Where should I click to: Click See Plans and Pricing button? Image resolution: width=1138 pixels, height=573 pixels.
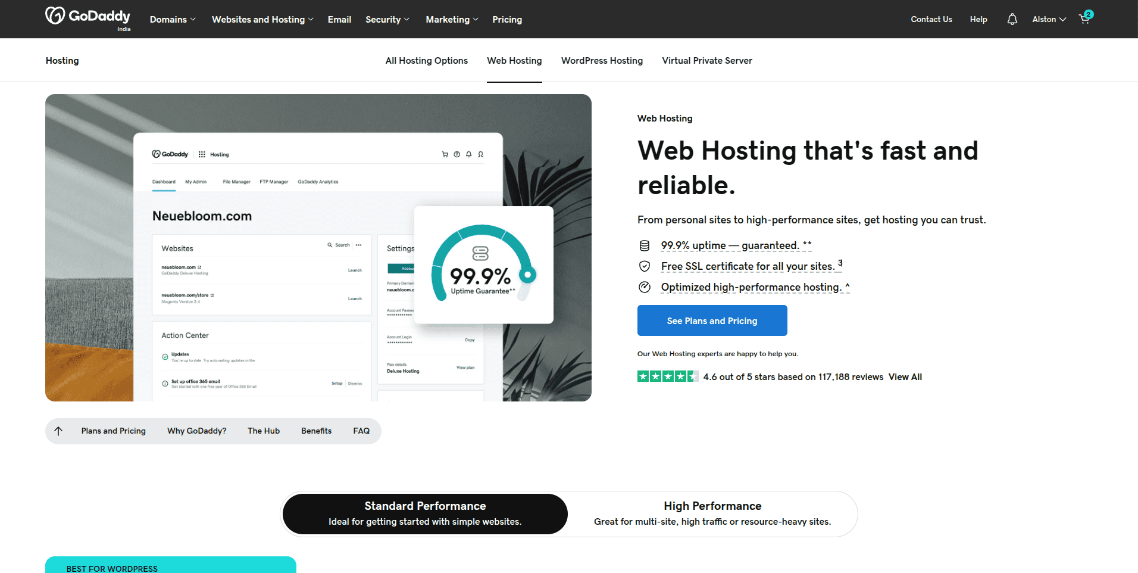(712, 320)
